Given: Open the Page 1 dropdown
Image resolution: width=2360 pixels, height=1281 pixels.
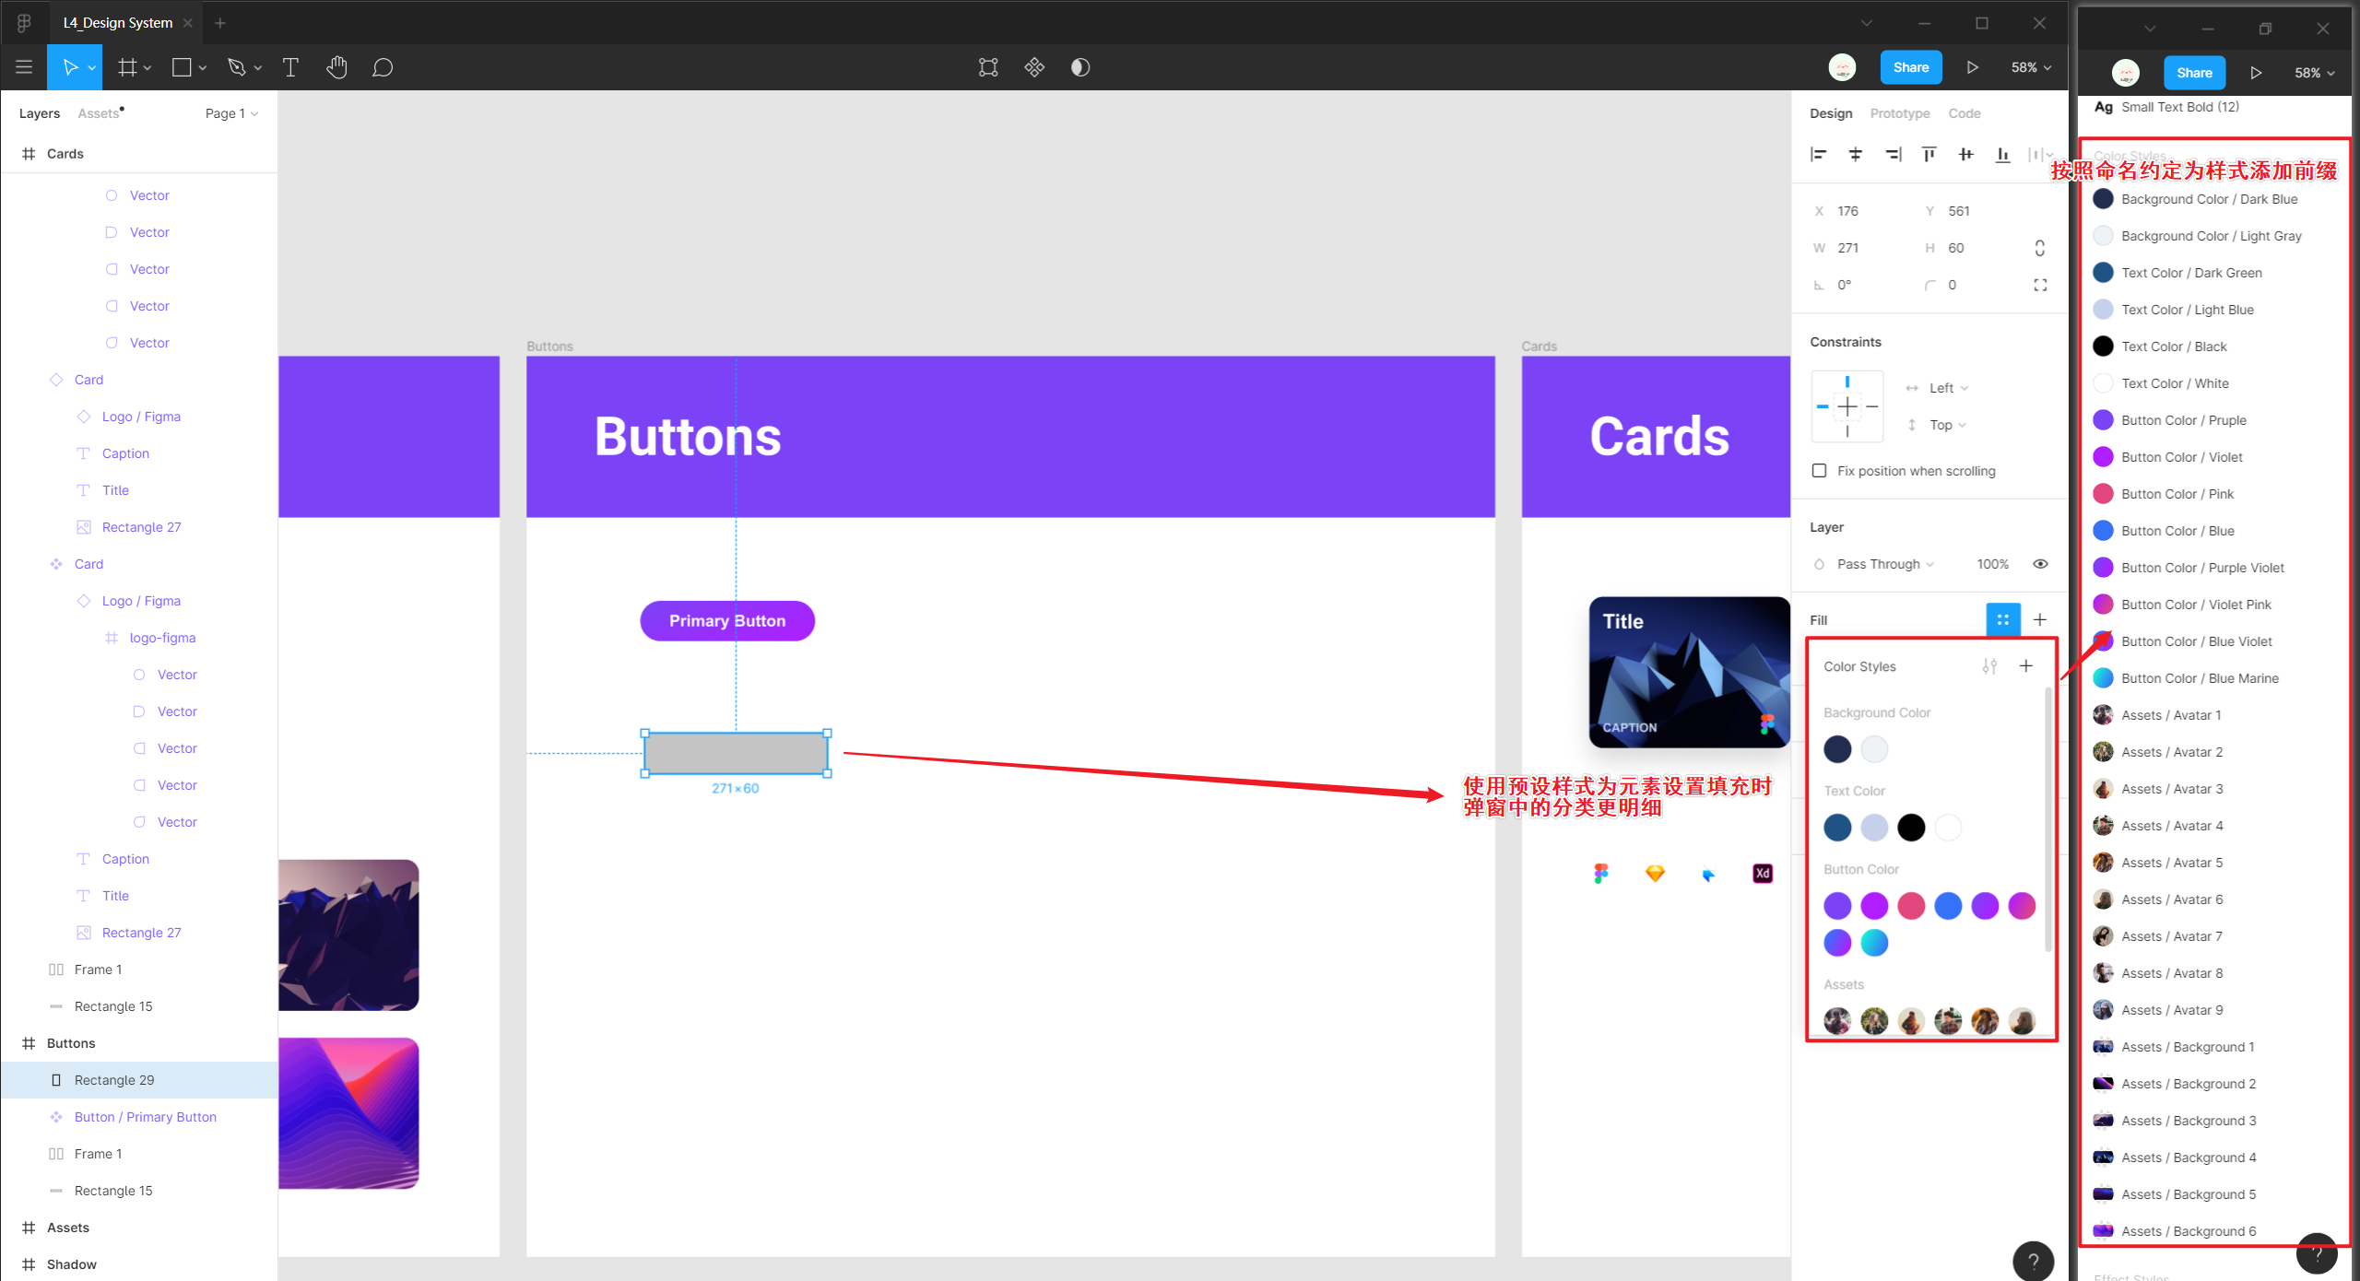Looking at the screenshot, I should click(x=230, y=113).
